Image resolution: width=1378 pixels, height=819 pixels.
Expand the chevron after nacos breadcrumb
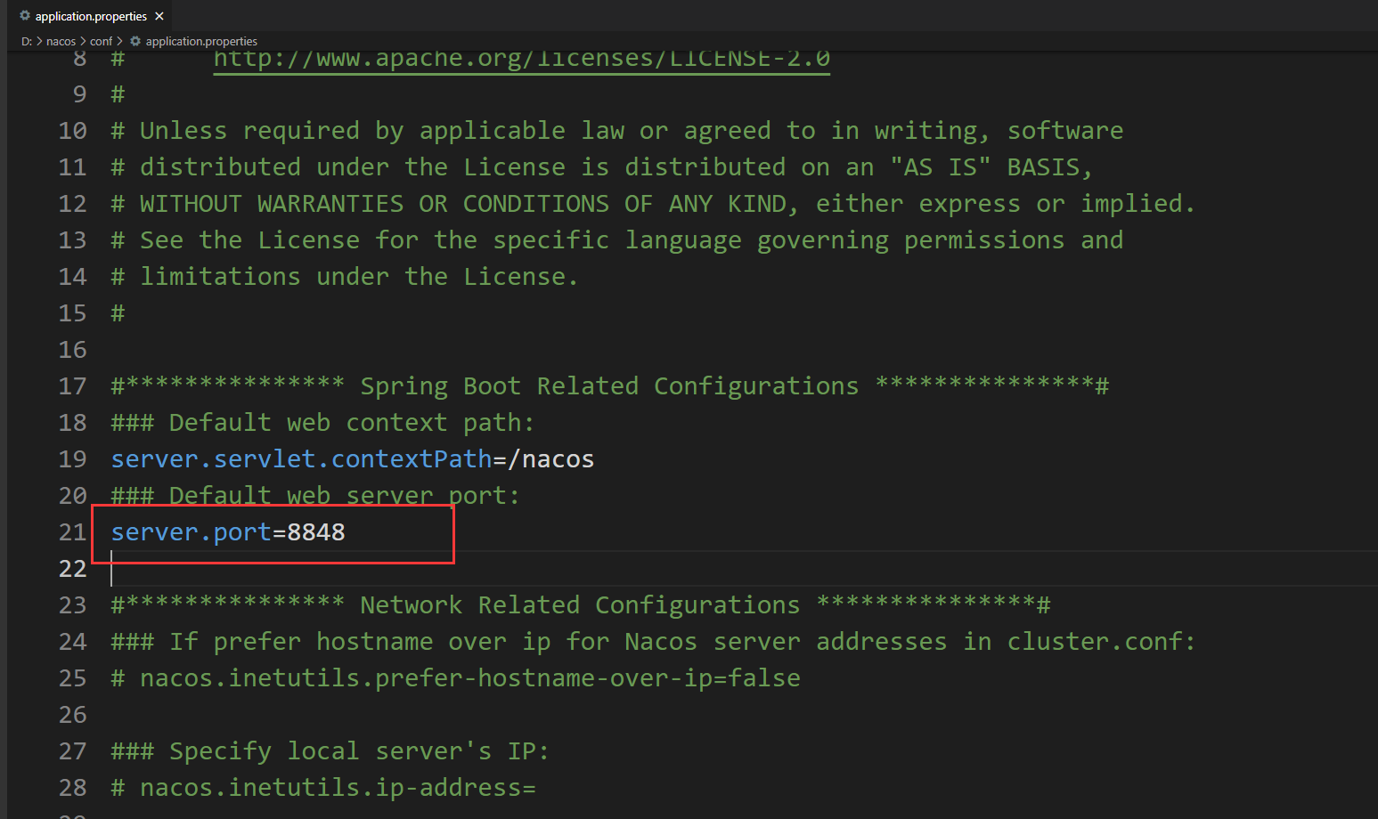[x=83, y=41]
